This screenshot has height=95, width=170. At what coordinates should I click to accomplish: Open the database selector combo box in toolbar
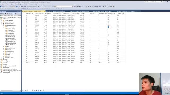coord(65,6)
